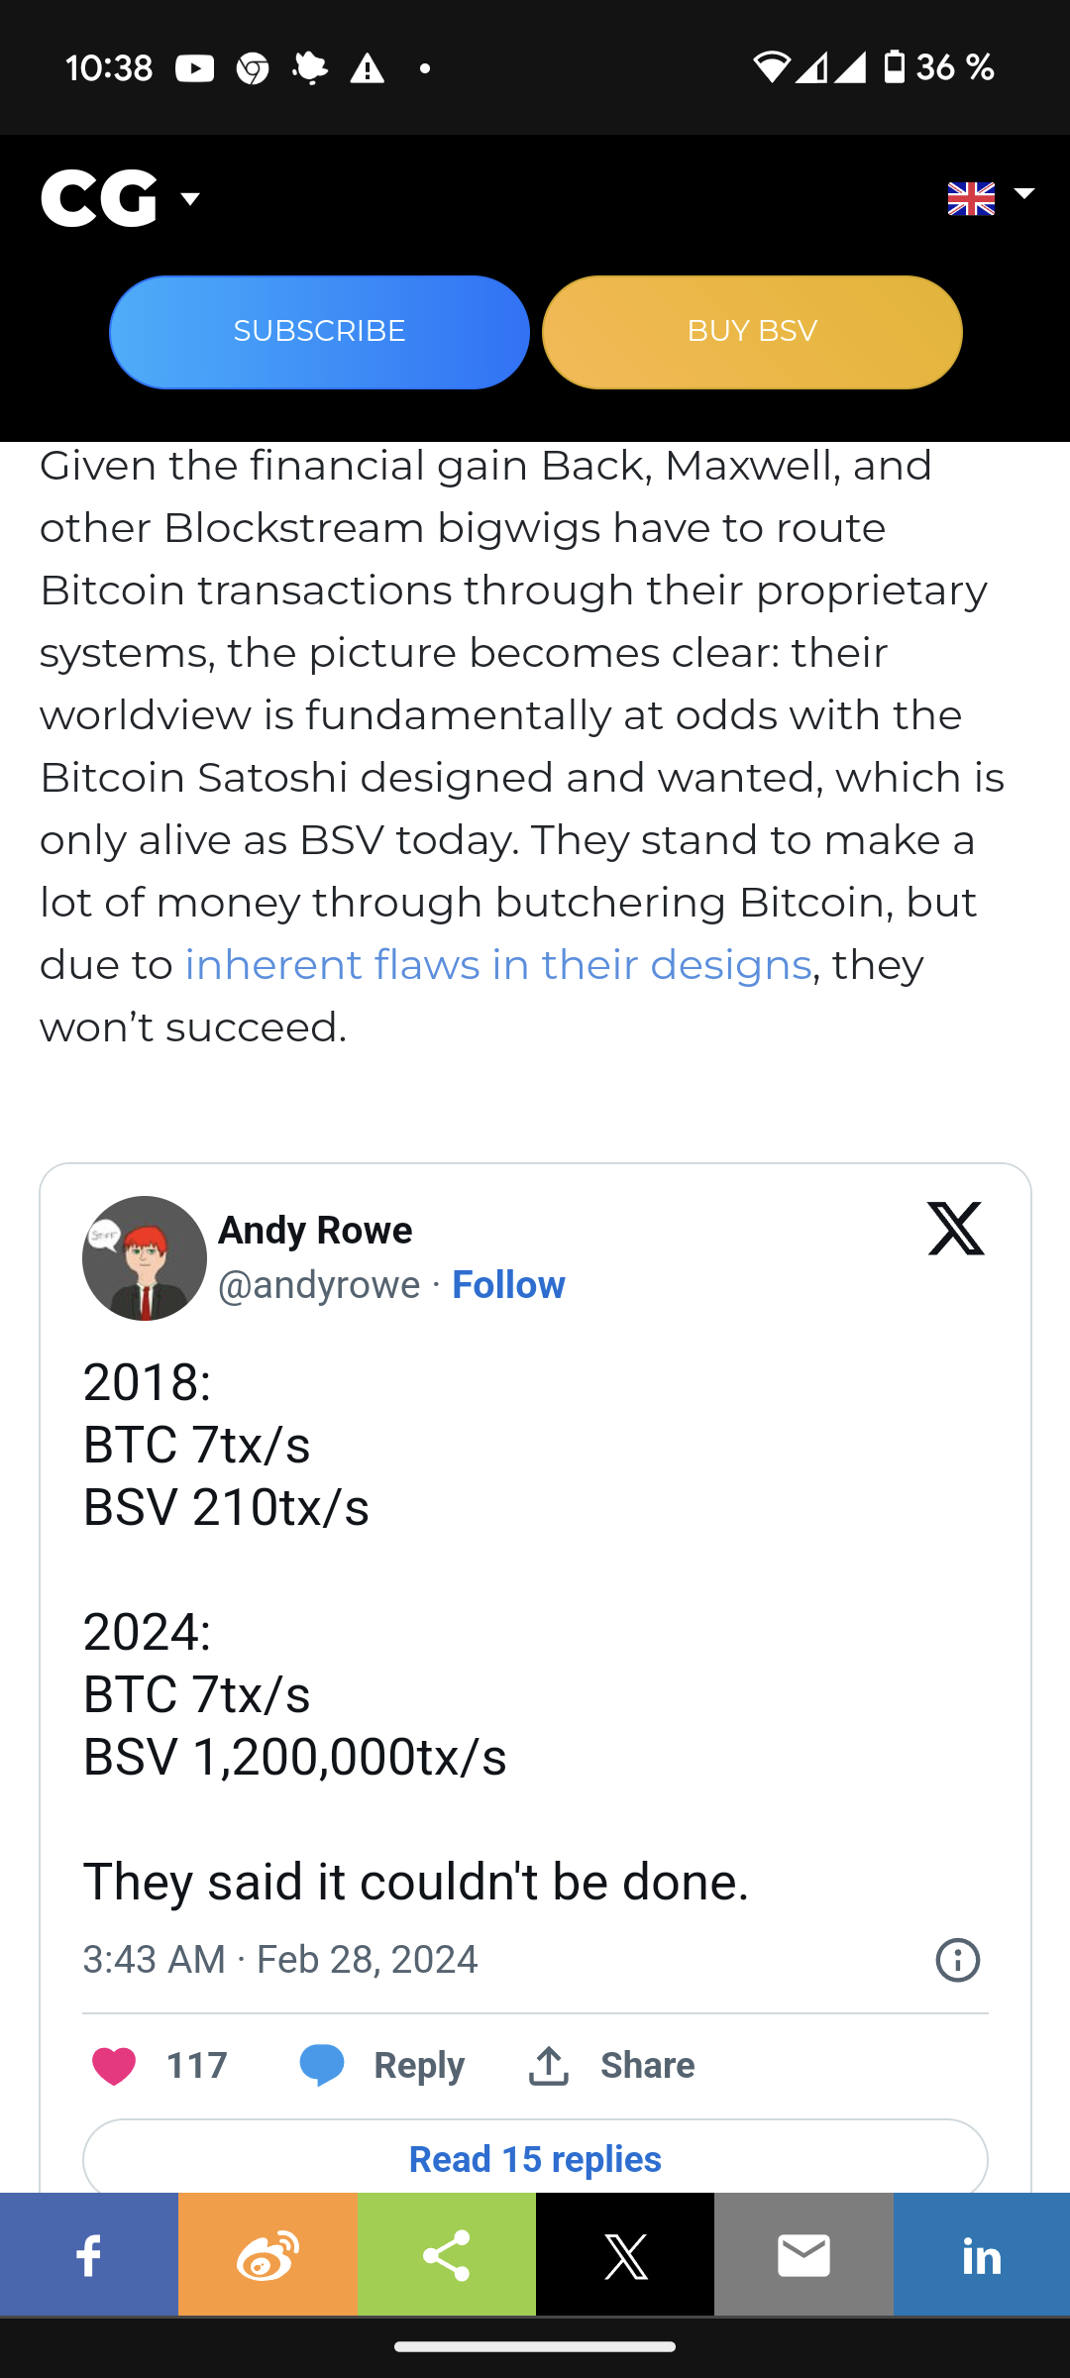1070x2378 pixels.
Task: Share article on Weibo
Action: pyautogui.click(x=267, y=2255)
